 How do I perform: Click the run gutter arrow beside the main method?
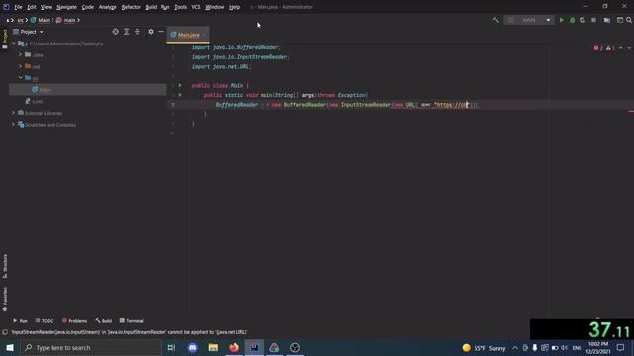180,95
